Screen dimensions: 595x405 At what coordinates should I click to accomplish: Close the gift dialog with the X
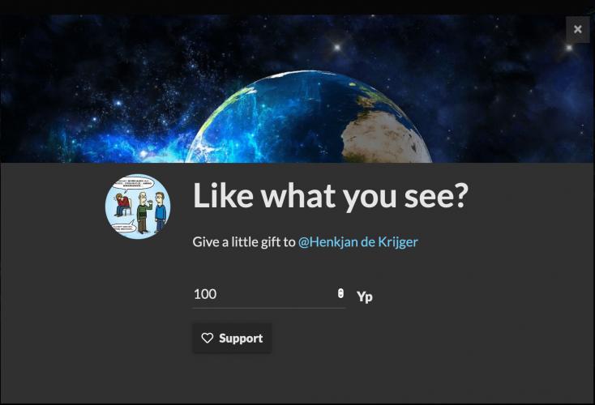point(577,29)
